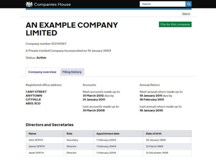Click the 1 ANY STREET address line
The height and width of the screenshot is (162, 216).
(x=36, y=92)
